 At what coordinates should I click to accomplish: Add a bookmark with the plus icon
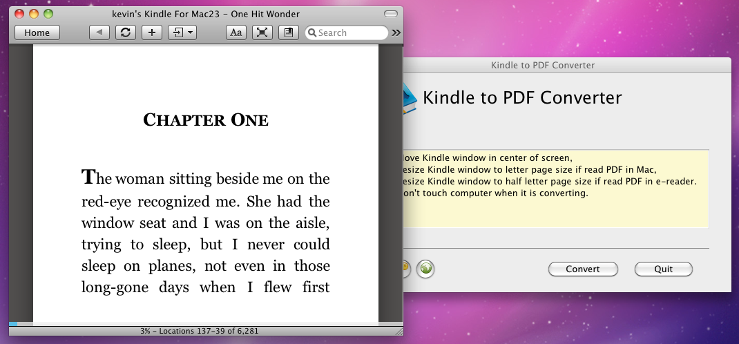pyautogui.click(x=152, y=32)
